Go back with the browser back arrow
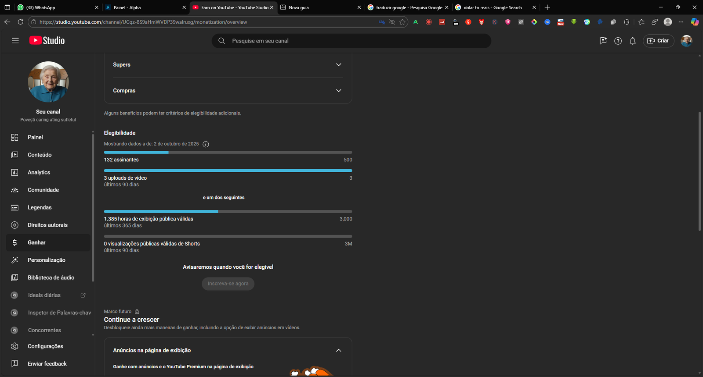Image resolution: width=703 pixels, height=377 pixels. coord(7,22)
